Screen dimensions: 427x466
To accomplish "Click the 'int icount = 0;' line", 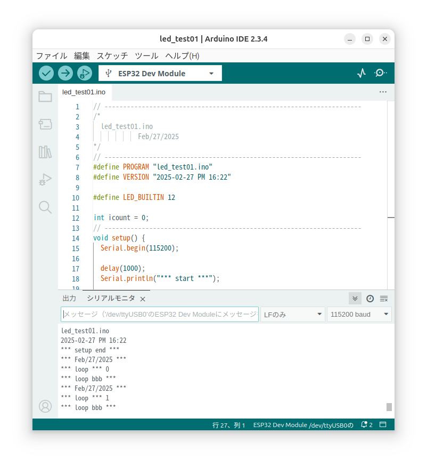I will [x=121, y=218].
